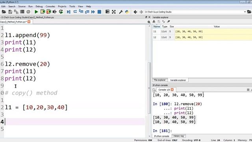
Task: Click the @ symbol finder icon
Action: coord(28,12)
